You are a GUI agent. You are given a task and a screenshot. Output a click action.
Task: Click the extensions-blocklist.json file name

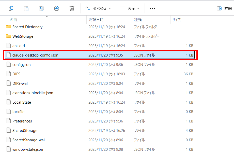coord(33,93)
